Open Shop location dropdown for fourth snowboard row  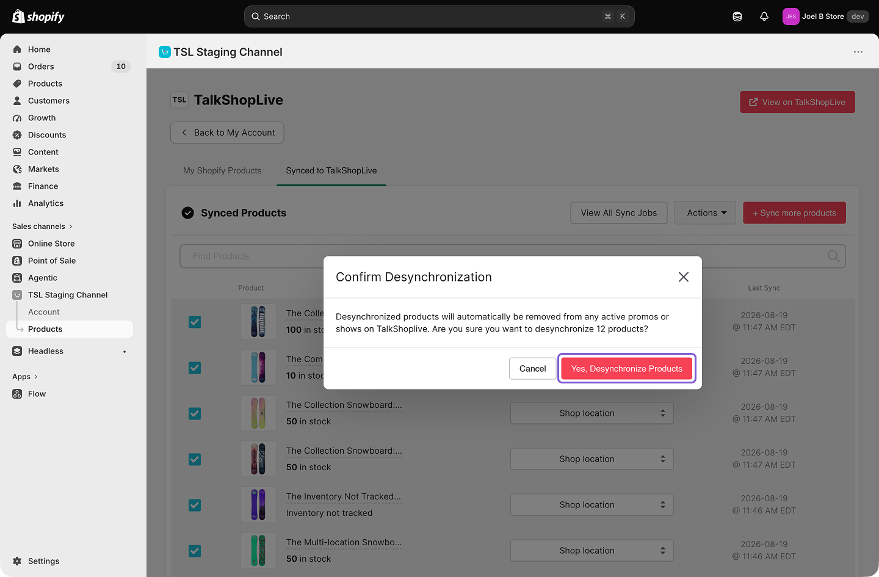(592, 459)
